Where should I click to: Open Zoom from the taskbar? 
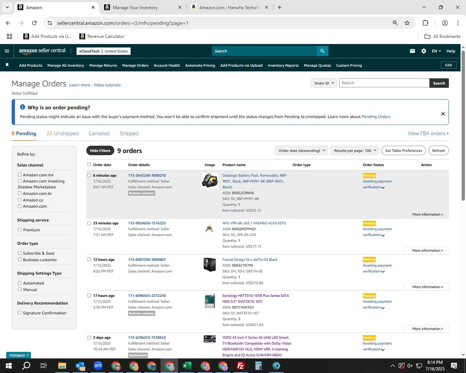[98, 366]
